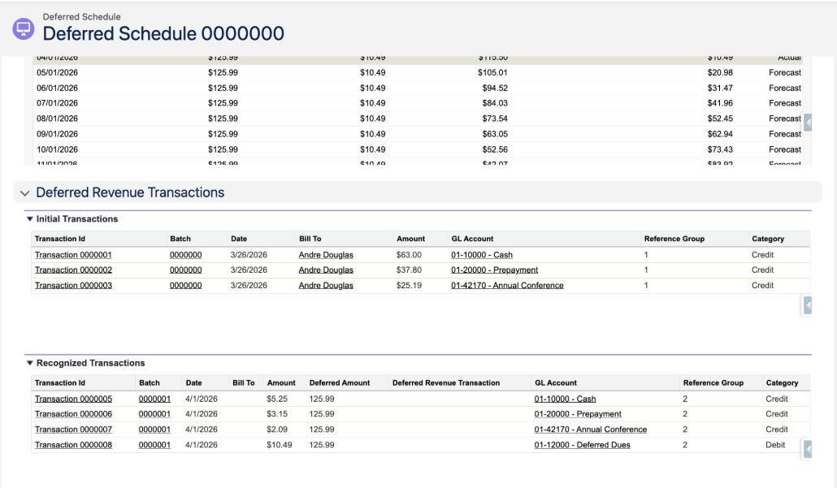Viewport: 837px width, 488px height.
Task: Collapse the Initial Transactions triangle
Action: tap(30, 218)
